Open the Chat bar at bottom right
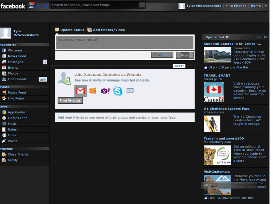This screenshot has width=273, height=204. coord(229,185)
